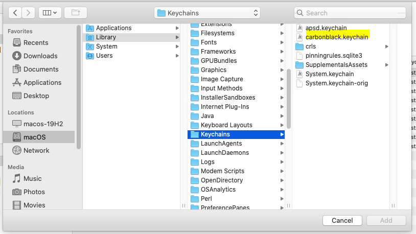
Task: Open the Users folder in first column
Action: [104, 55]
